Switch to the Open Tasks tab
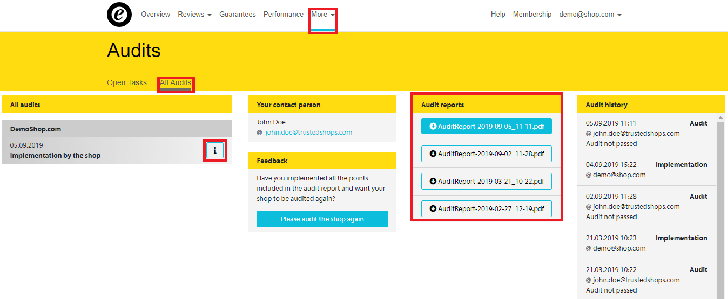This screenshot has height=299, width=728. (x=127, y=82)
